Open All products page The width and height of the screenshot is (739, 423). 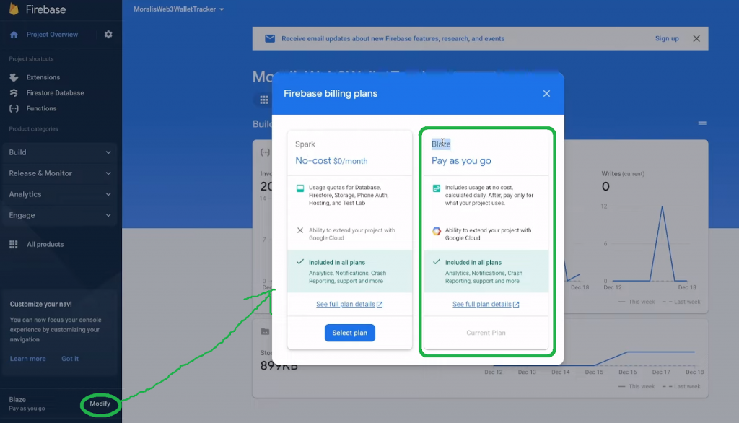point(45,244)
